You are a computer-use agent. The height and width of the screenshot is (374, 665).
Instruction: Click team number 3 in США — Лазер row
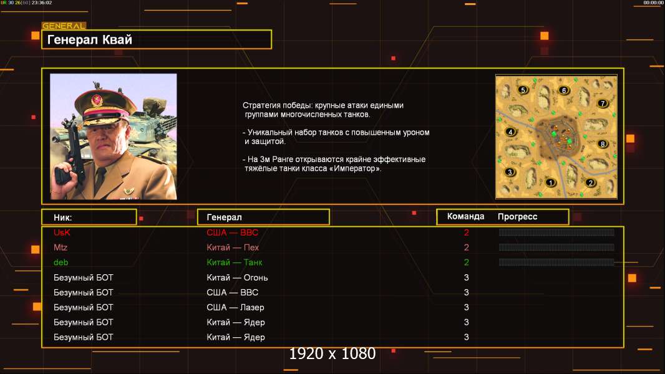click(x=467, y=307)
